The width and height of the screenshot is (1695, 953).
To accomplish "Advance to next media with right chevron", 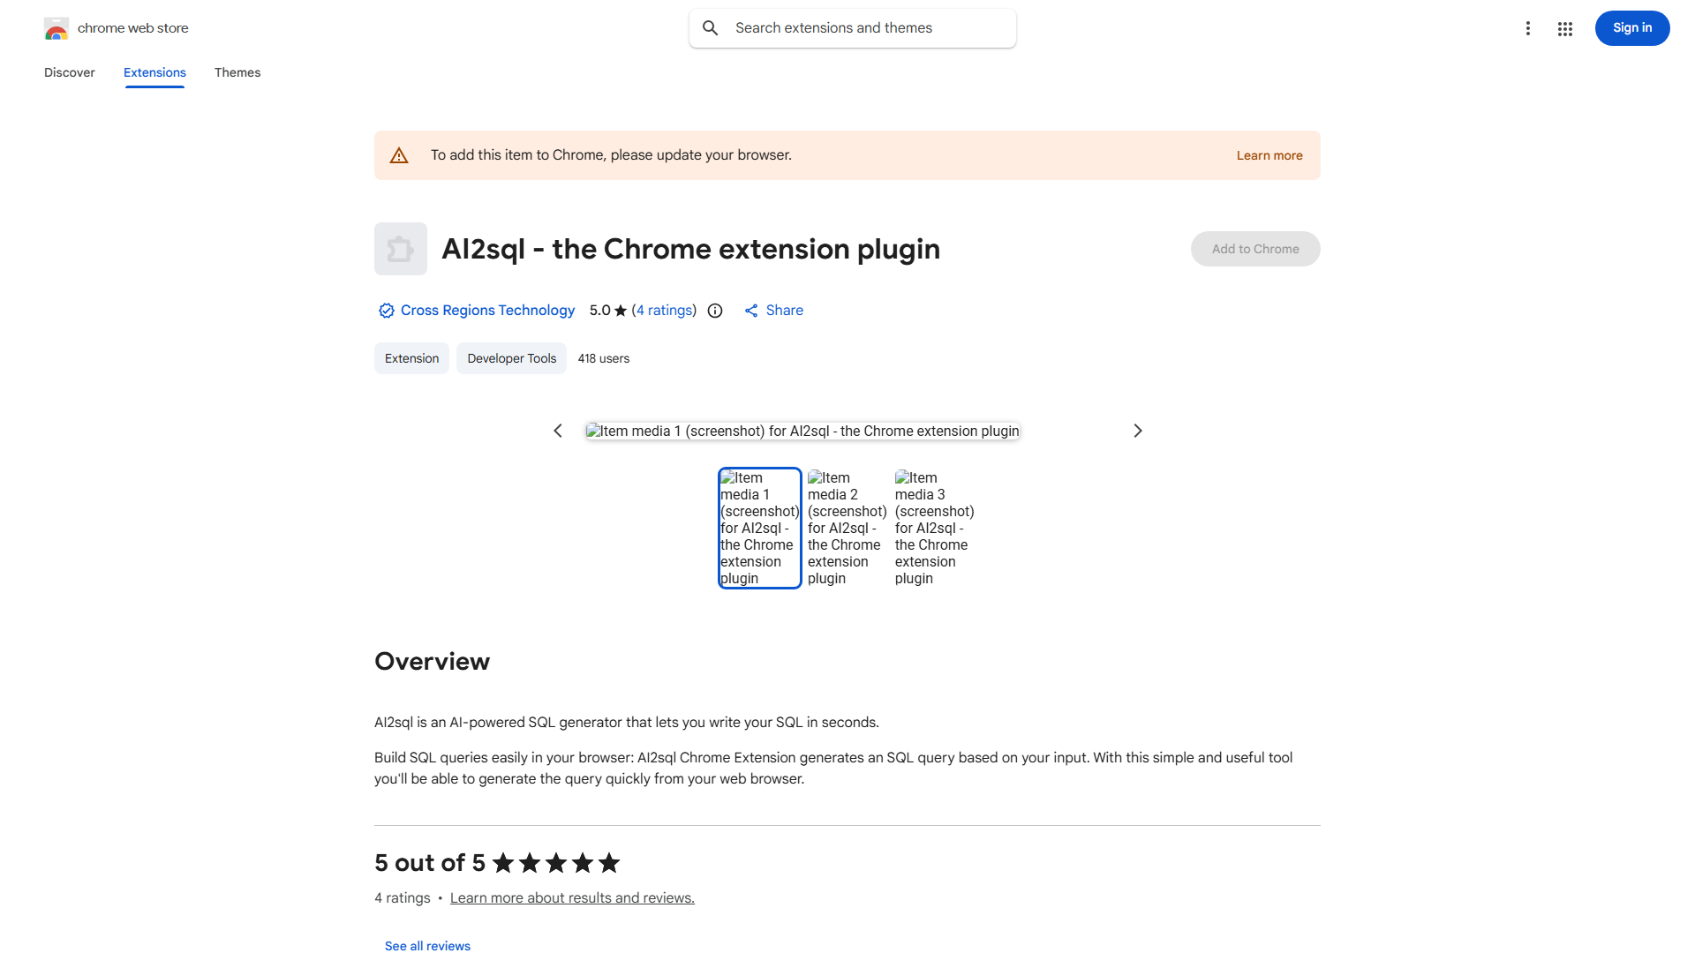I will click(x=1137, y=431).
